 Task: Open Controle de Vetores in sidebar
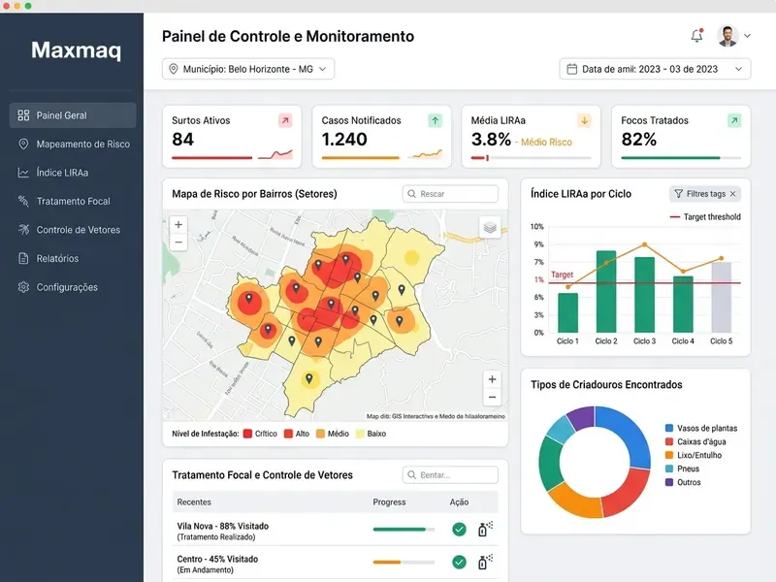[x=73, y=230]
